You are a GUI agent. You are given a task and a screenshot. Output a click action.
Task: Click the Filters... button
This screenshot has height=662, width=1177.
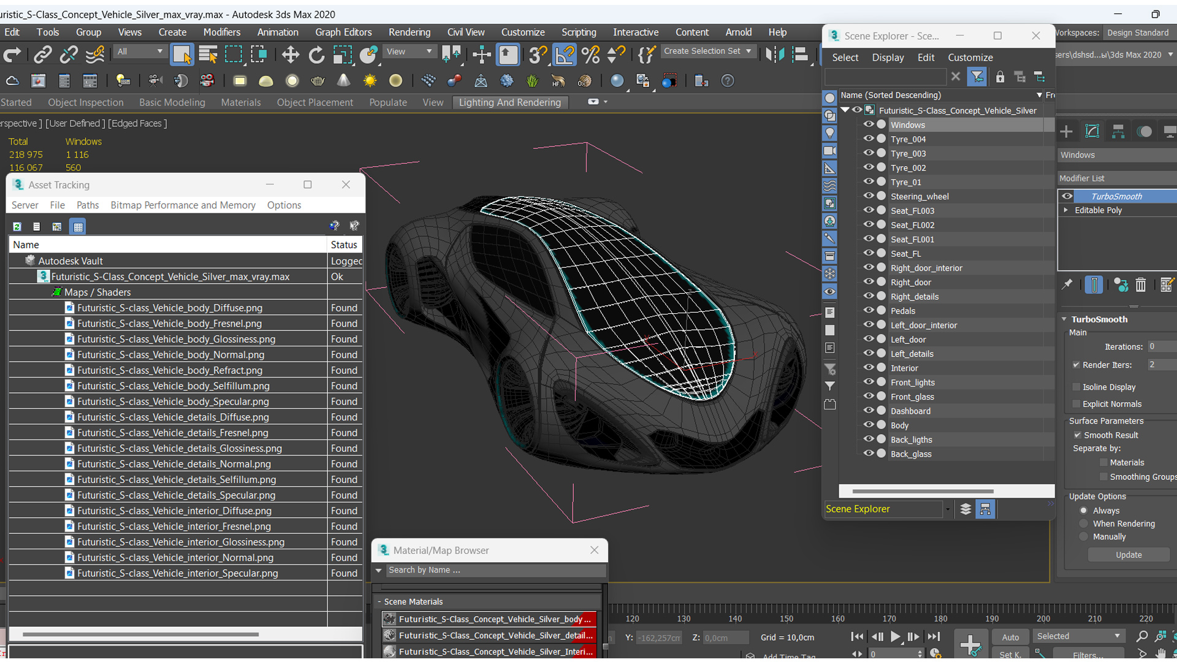pyautogui.click(x=1087, y=655)
